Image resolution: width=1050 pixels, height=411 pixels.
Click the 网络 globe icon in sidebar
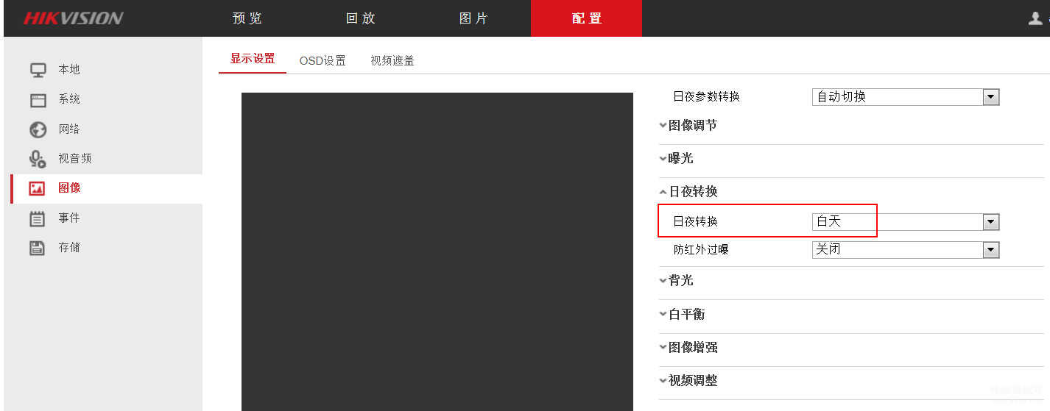pos(38,129)
